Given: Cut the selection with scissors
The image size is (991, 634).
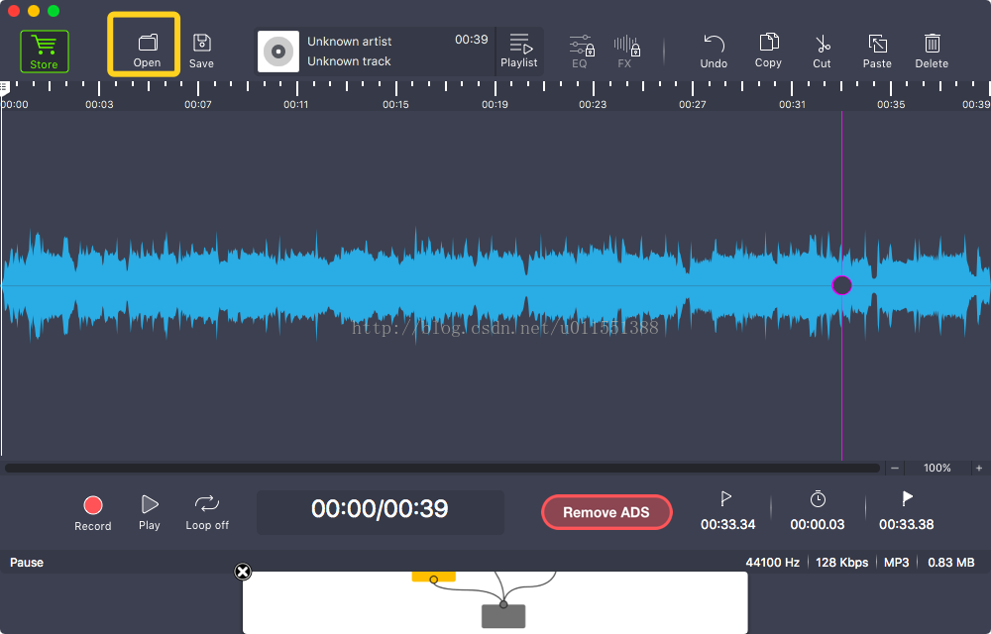Looking at the screenshot, I should 822,51.
